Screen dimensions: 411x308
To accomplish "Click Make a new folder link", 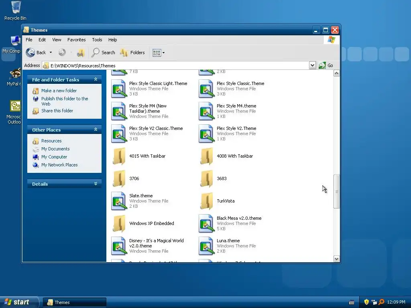I will [59, 91].
